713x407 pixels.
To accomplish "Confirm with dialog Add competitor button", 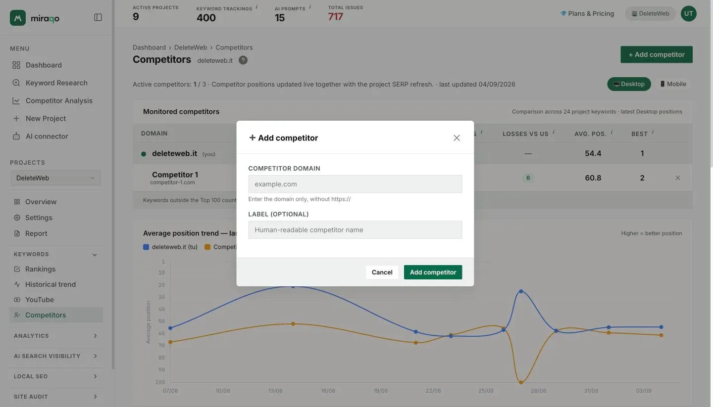I will click(x=433, y=272).
